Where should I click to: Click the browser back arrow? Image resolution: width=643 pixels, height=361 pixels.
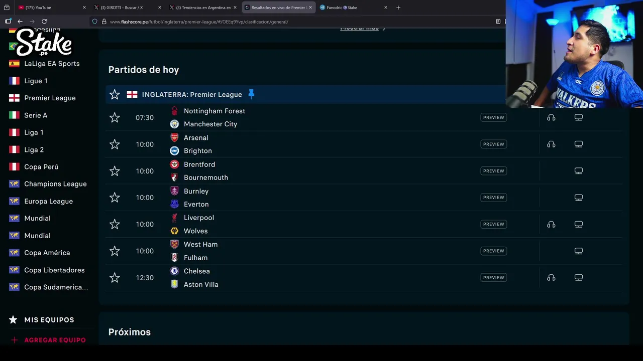pyautogui.click(x=20, y=22)
